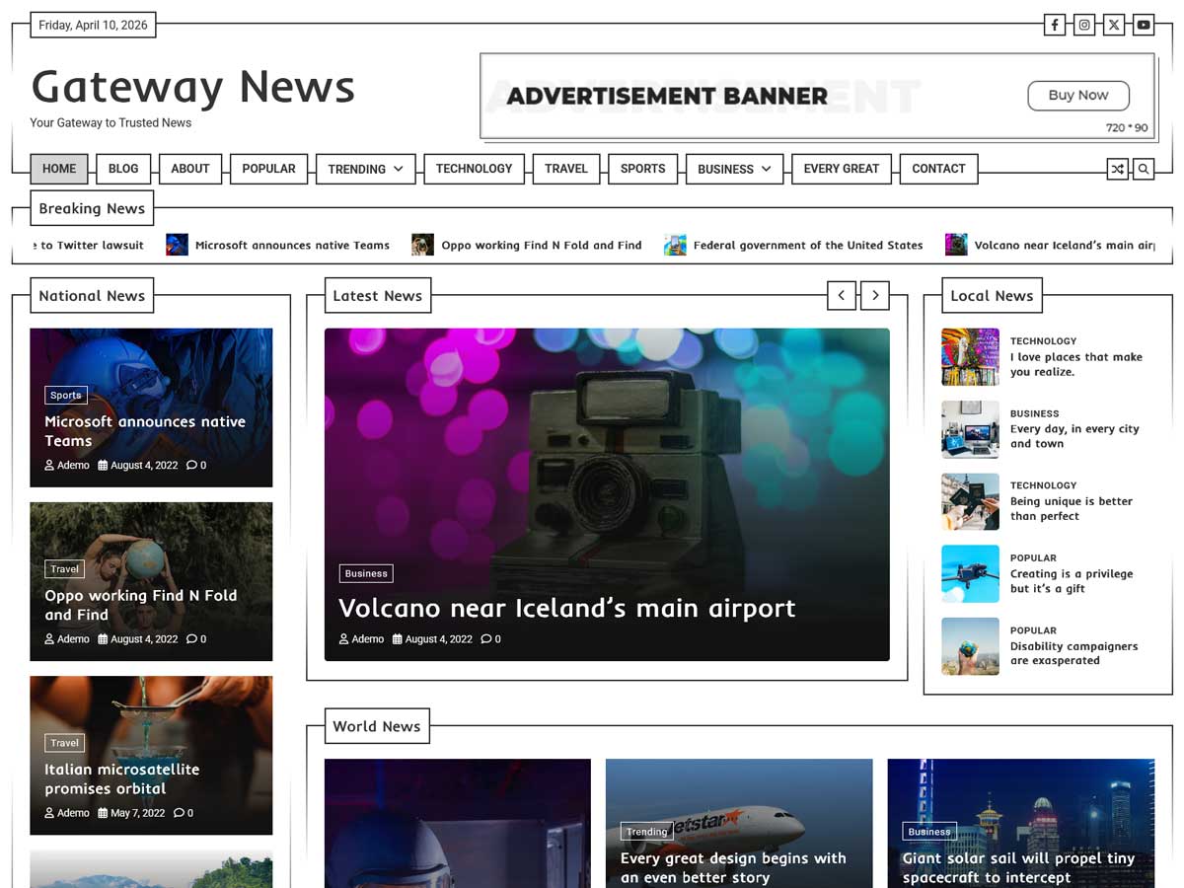Click the drone thumbnail in Local News
Screen dimensions: 1184x888
coord(970,574)
